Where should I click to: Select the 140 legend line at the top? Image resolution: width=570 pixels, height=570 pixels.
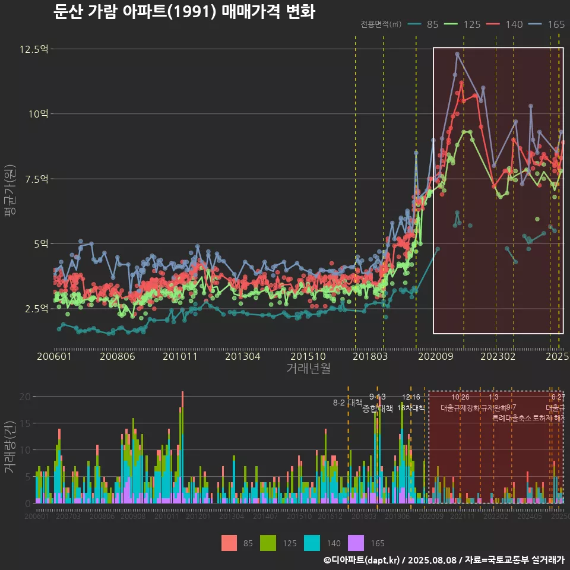click(x=493, y=24)
